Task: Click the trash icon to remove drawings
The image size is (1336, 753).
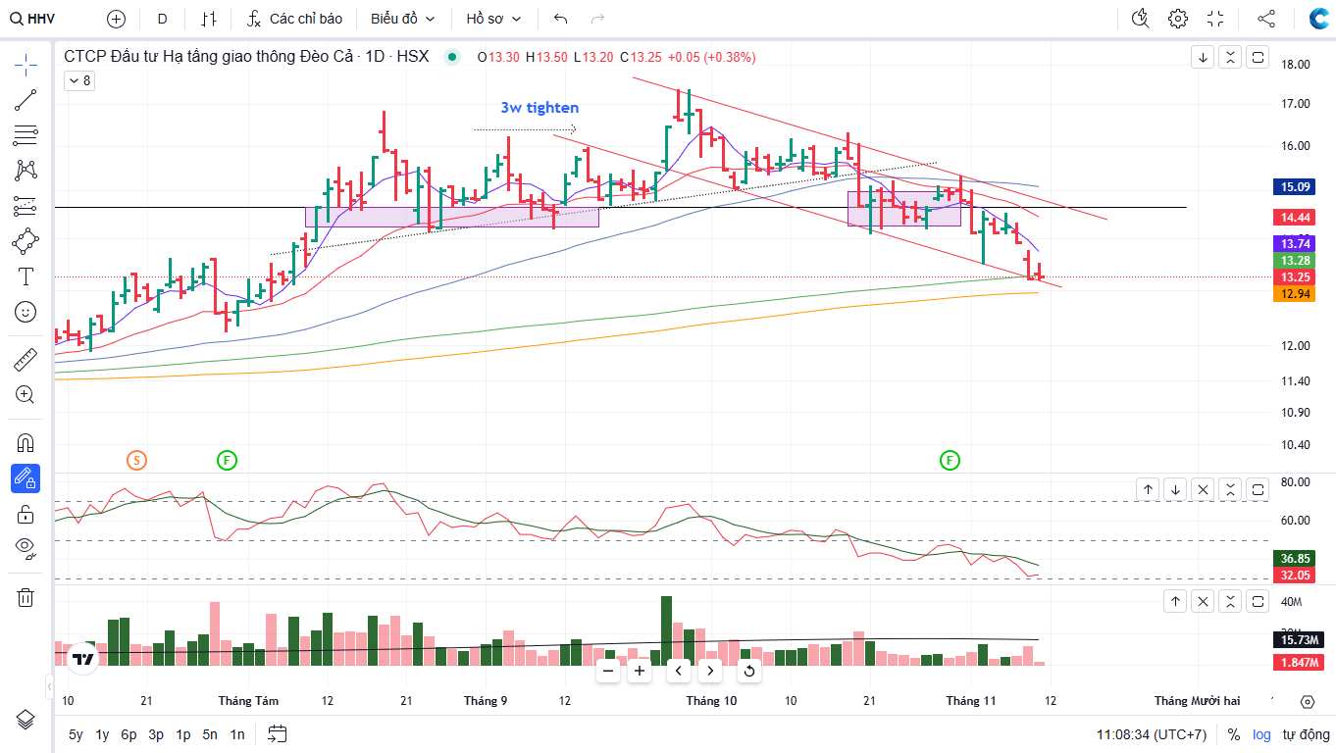Action: [x=26, y=597]
